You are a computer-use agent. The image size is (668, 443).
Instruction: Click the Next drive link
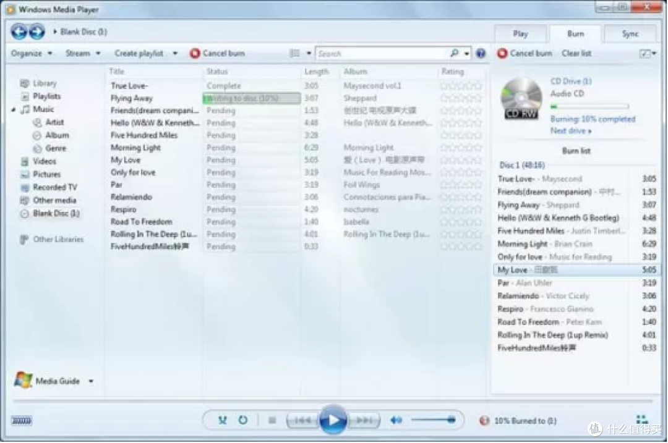coord(571,131)
